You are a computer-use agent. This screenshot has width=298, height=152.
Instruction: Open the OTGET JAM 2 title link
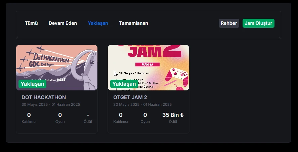click(x=130, y=97)
